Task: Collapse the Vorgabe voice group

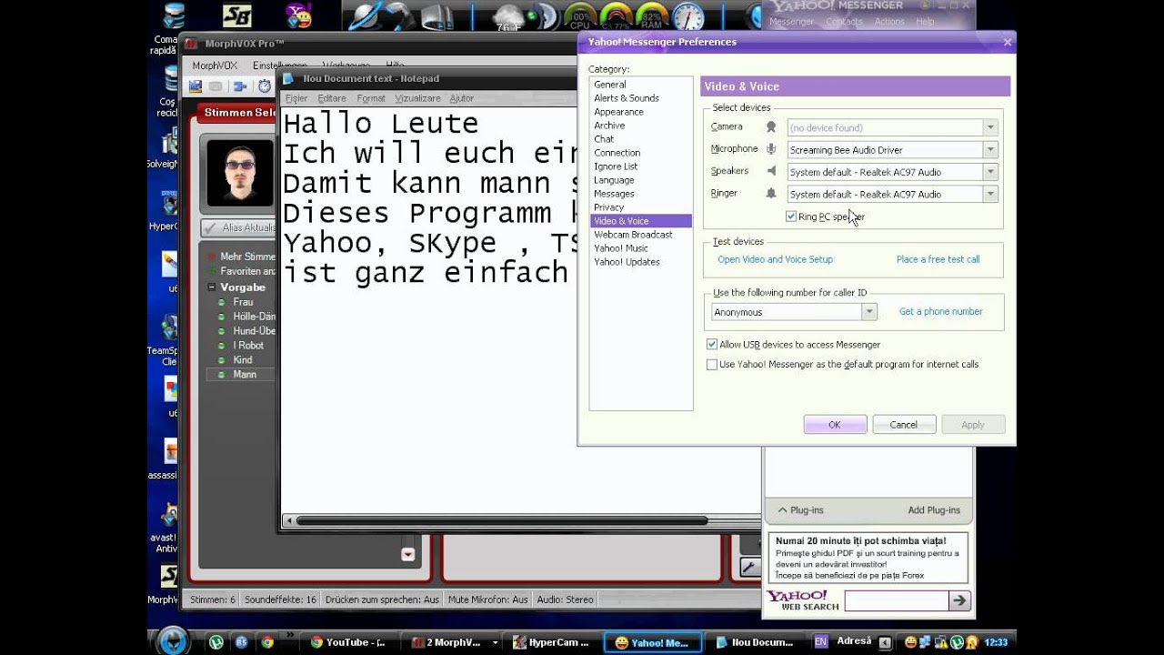Action: (x=212, y=287)
